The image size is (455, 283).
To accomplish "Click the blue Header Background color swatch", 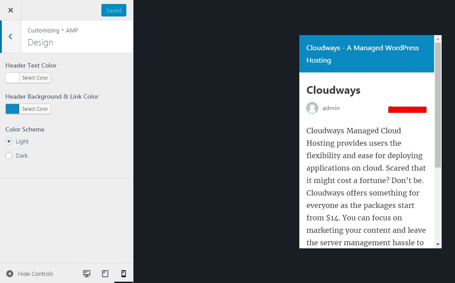I will point(12,109).
